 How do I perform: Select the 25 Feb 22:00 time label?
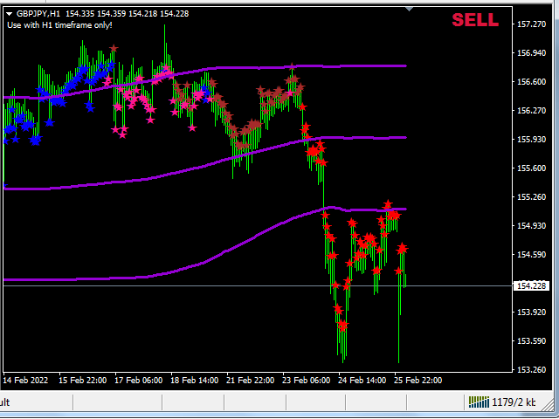pyautogui.click(x=418, y=381)
